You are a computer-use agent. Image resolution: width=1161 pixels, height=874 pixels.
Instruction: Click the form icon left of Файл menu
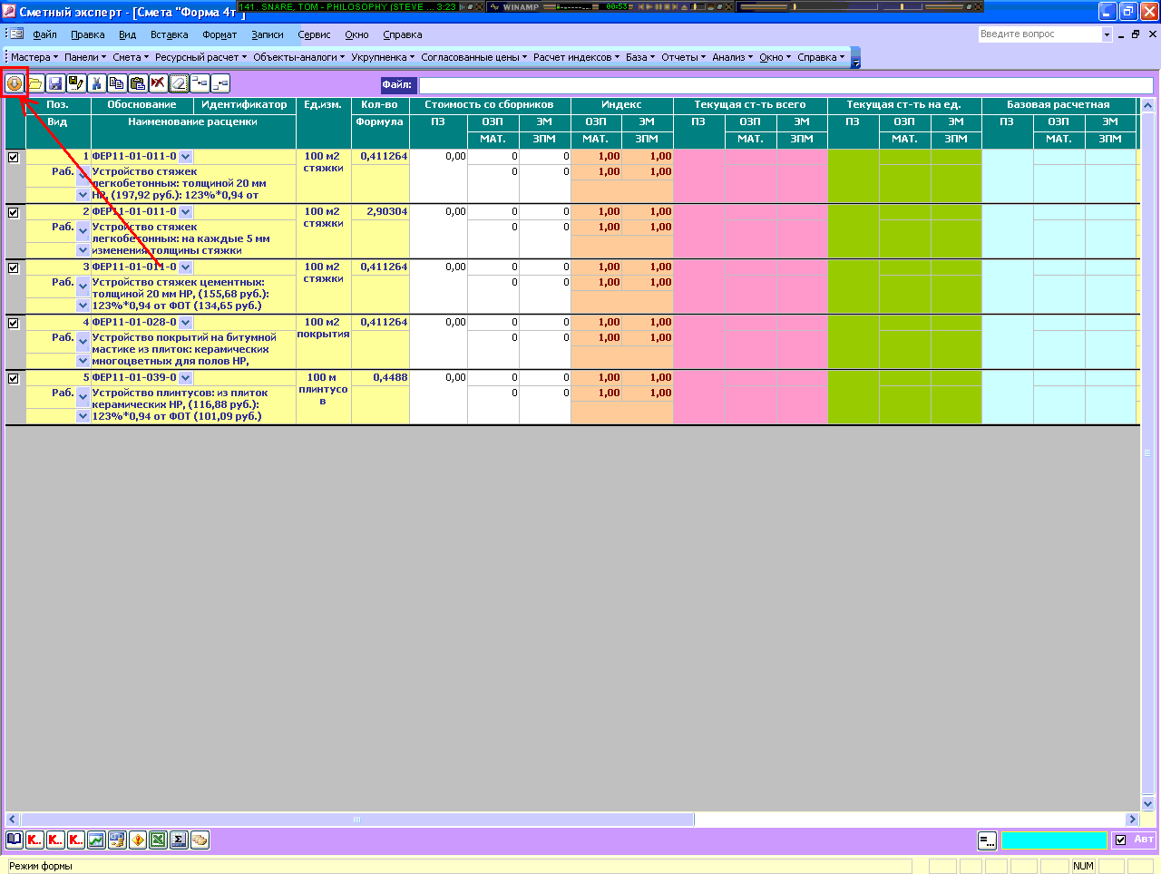[x=16, y=34]
